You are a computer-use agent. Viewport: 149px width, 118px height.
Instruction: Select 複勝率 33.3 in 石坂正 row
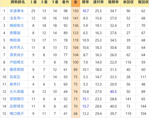coord(113,77)
